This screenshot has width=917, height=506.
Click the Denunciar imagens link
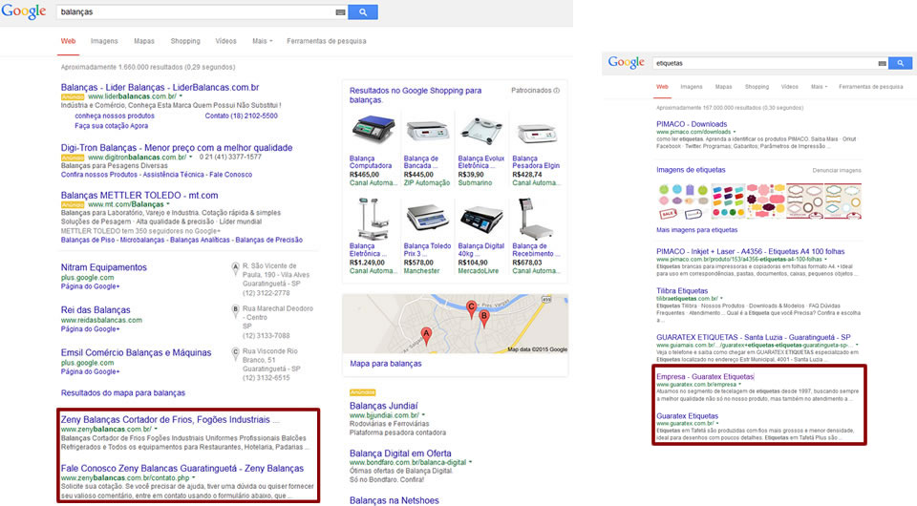coord(837,170)
